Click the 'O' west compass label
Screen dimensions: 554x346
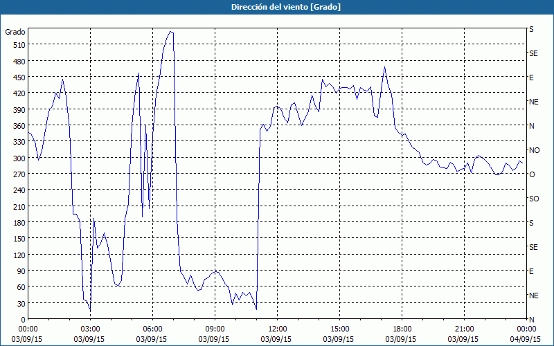(x=532, y=174)
